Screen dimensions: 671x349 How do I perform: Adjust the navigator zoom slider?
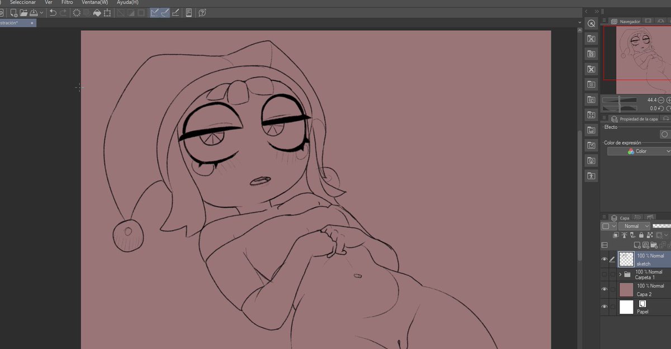tap(620, 100)
